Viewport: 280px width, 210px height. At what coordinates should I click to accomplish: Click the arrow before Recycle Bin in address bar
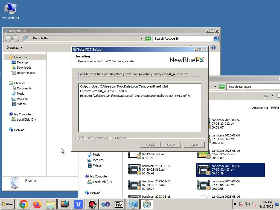coord(31,38)
